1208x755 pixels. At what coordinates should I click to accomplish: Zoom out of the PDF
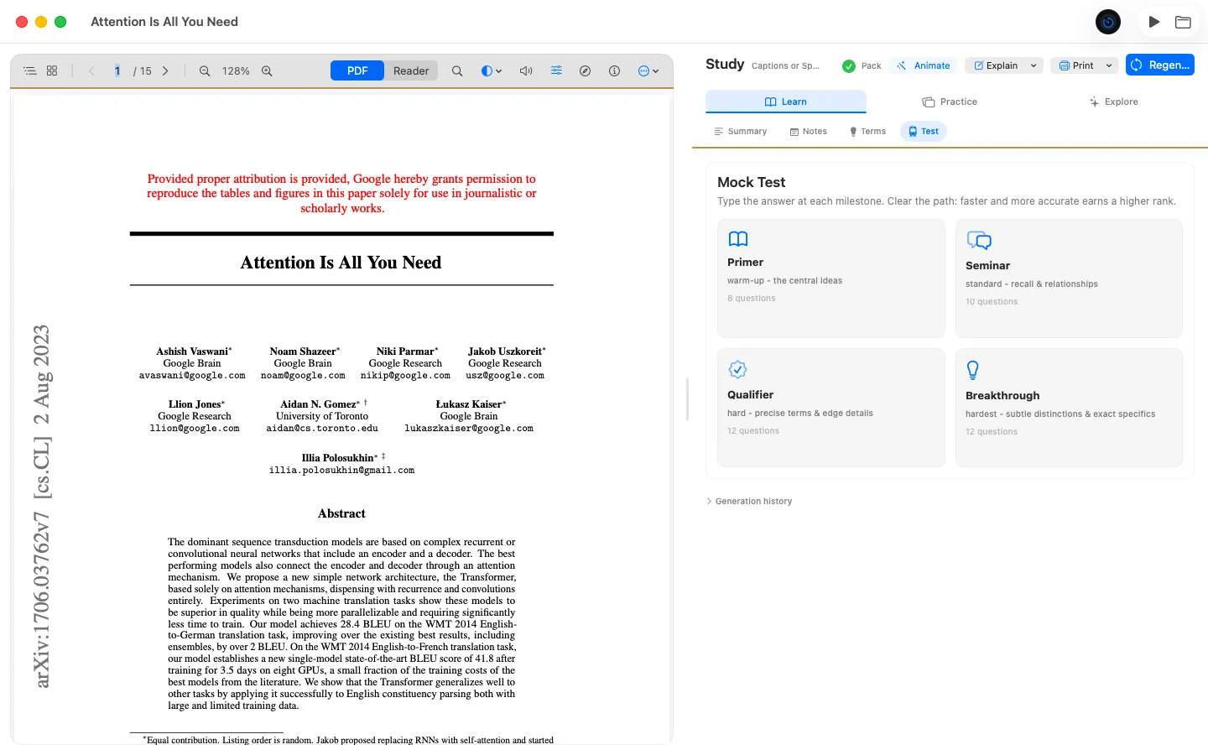point(205,71)
